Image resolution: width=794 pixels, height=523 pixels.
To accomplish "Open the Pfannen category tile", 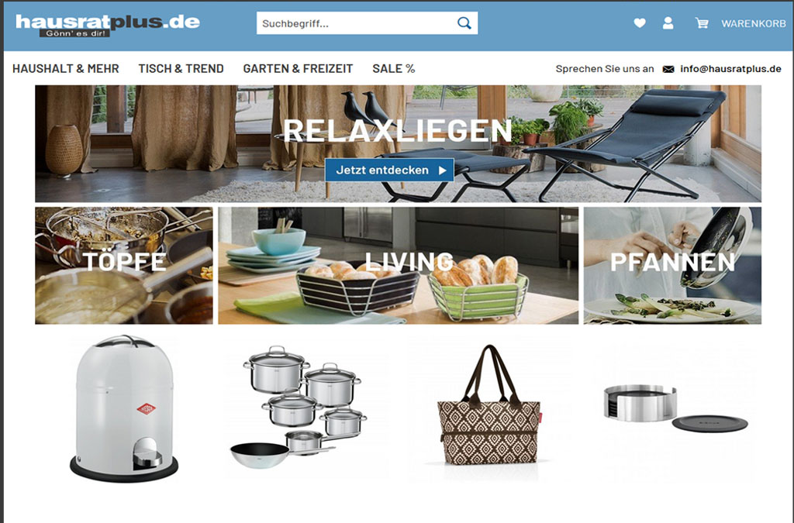I will (672, 266).
